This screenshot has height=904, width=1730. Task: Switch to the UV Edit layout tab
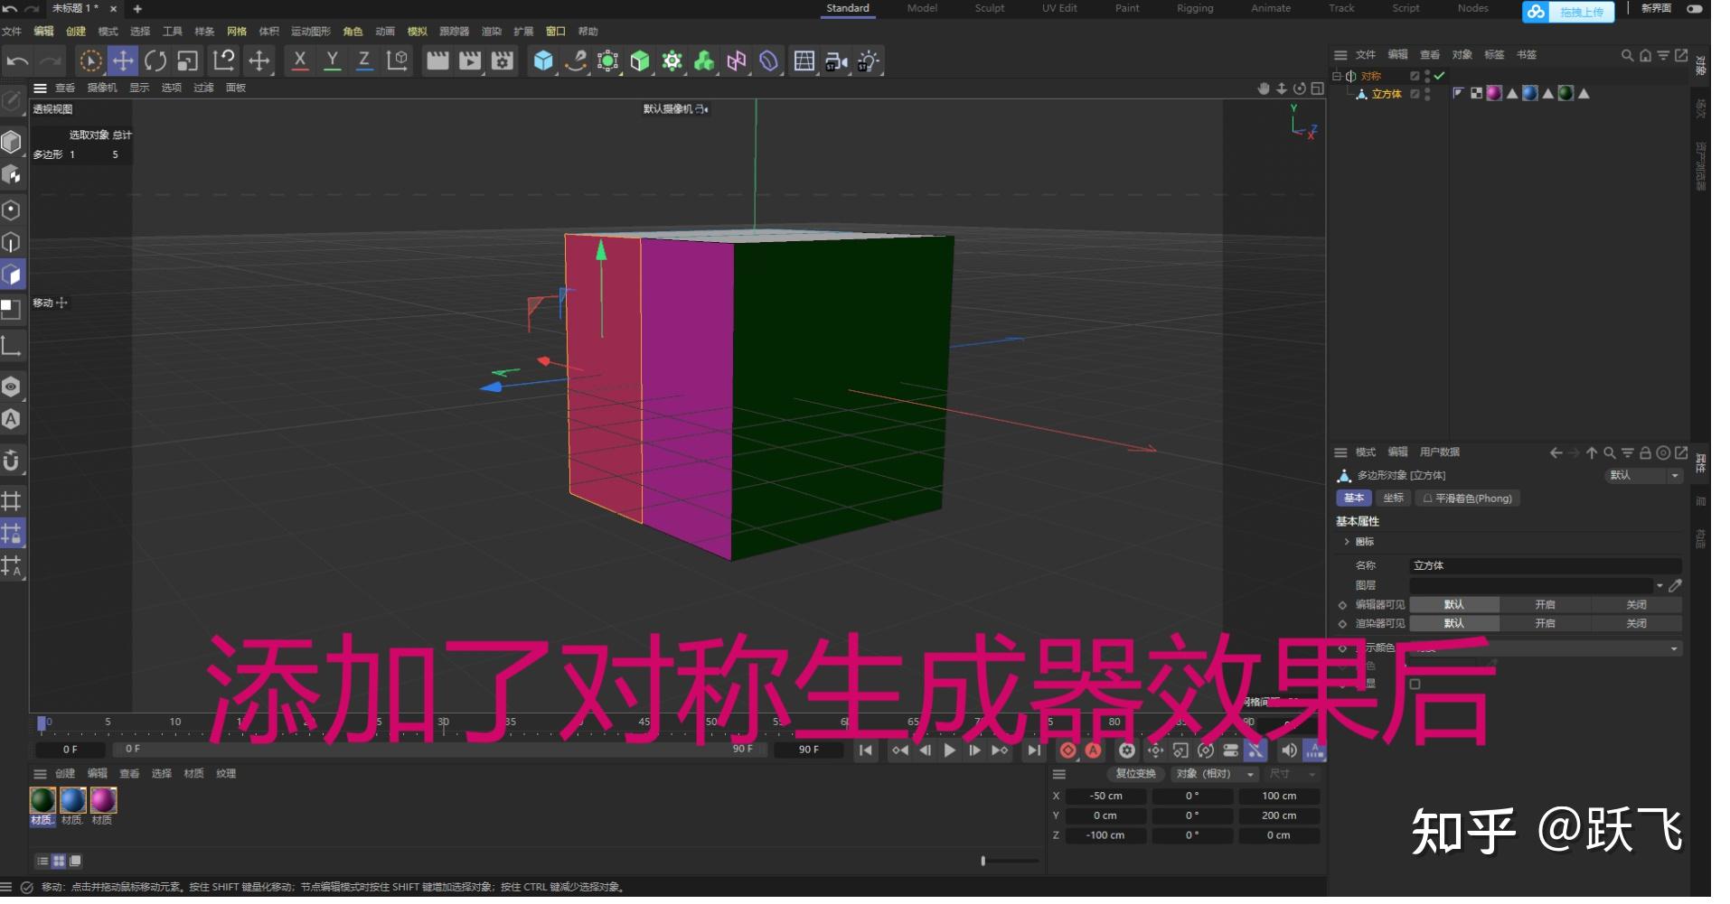[x=1058, y=8]
